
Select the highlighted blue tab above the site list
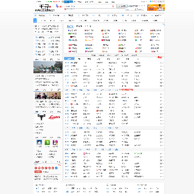tap(69, 59)
